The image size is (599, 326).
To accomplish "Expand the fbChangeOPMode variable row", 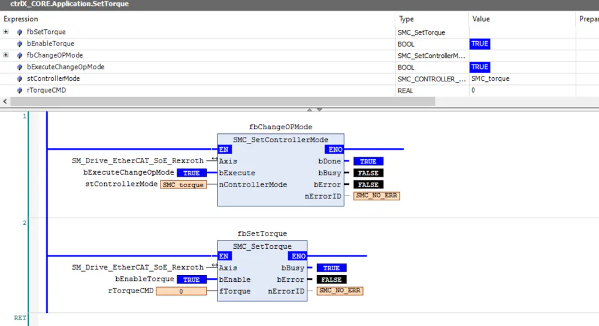I will pyautogui.click(x=6, y=55).
